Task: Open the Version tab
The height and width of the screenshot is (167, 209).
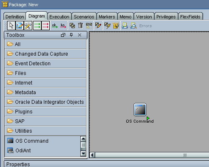Action: coord(144,17)
